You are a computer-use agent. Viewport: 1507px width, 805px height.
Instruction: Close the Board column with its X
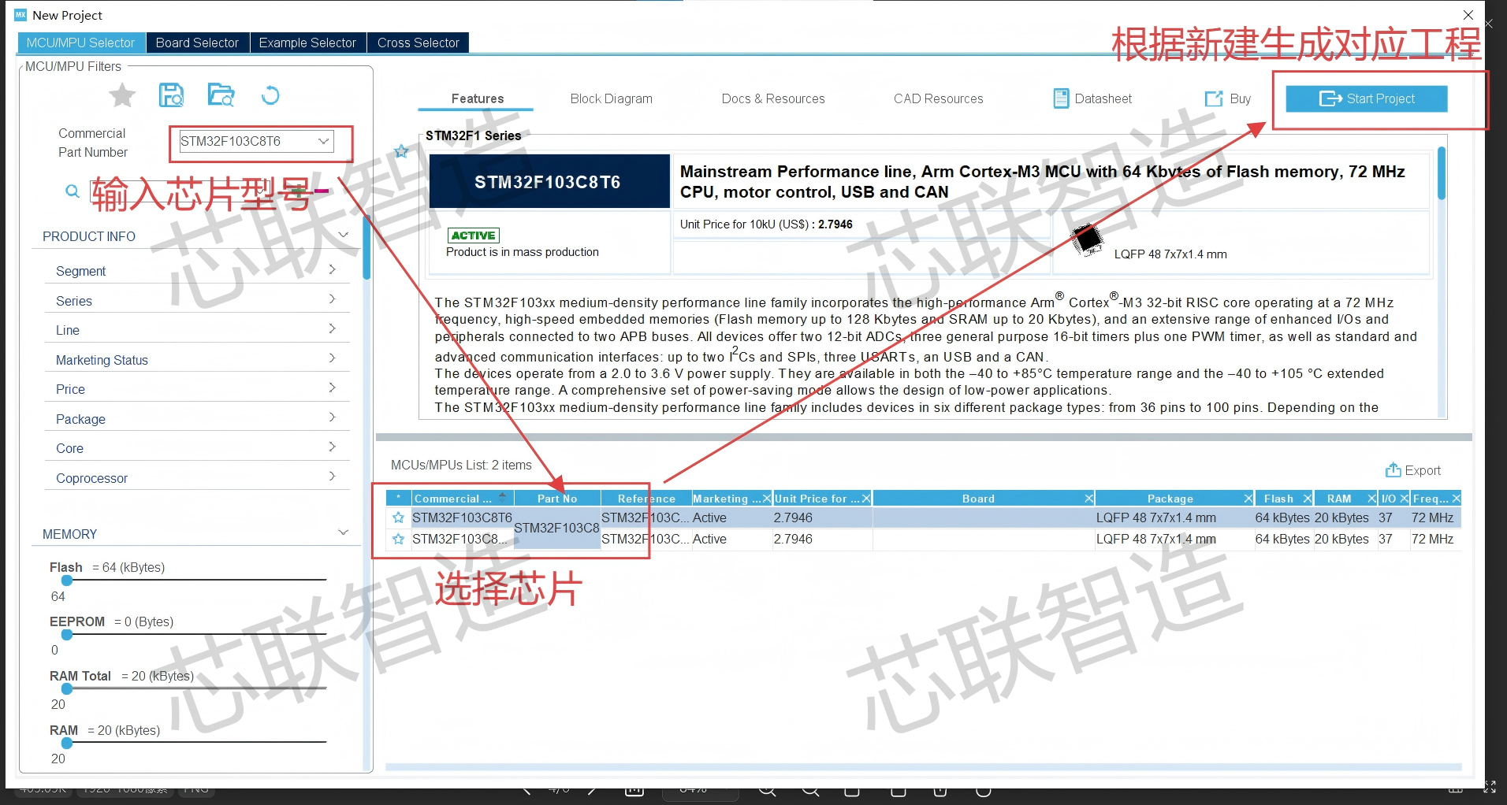point(1088,499)
